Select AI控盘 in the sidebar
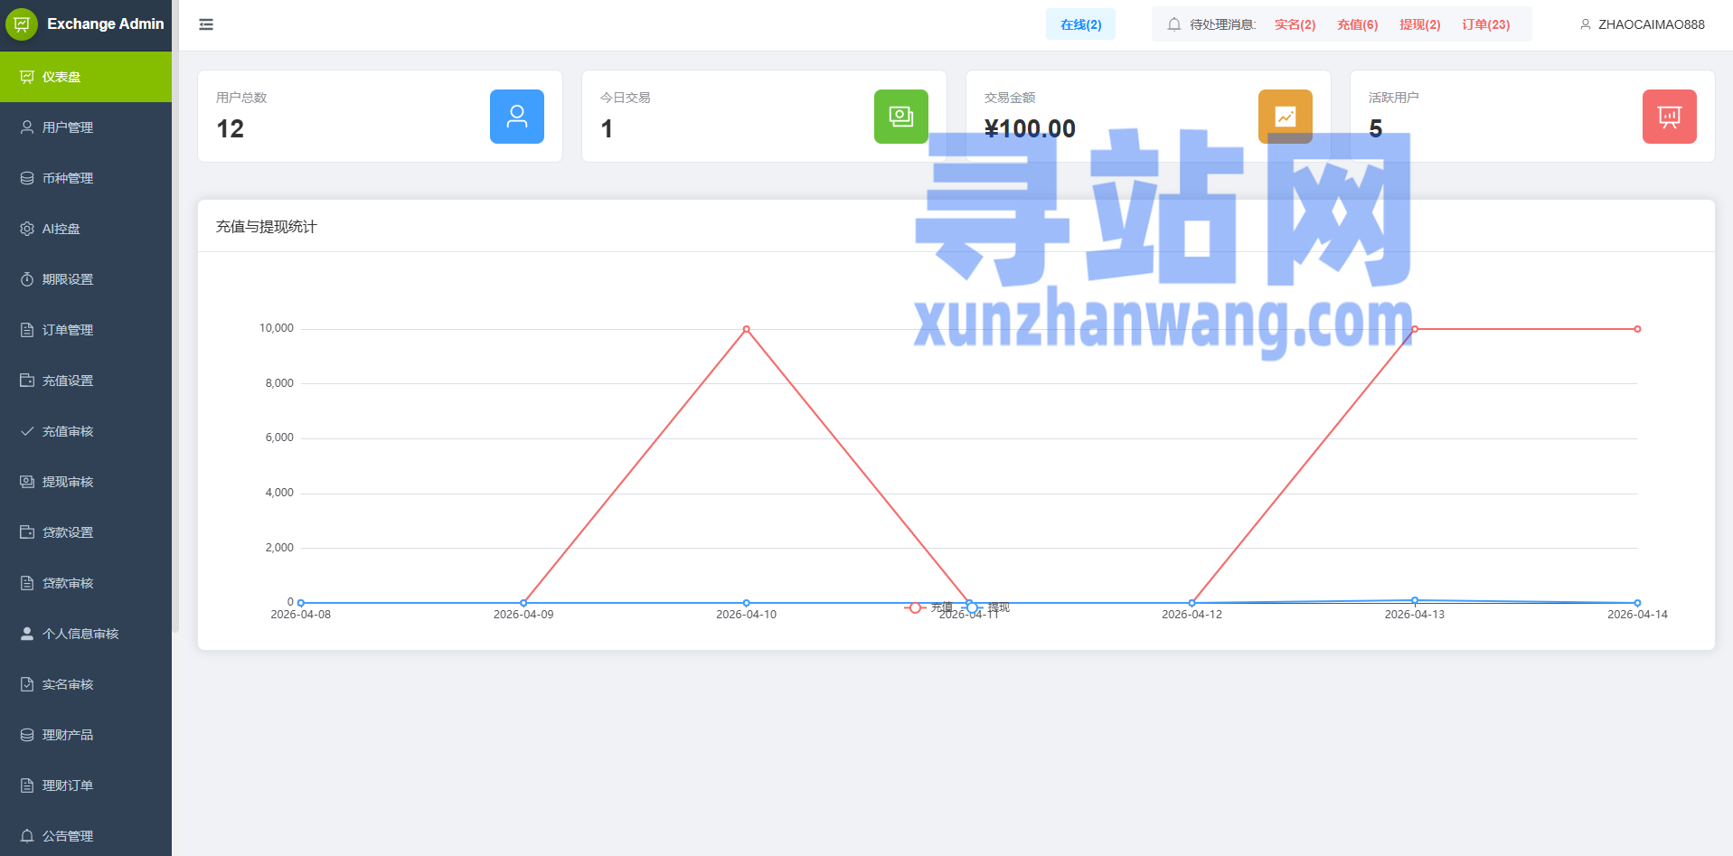The height and width of the screenshot is (856, 1733). coord(86,229)
